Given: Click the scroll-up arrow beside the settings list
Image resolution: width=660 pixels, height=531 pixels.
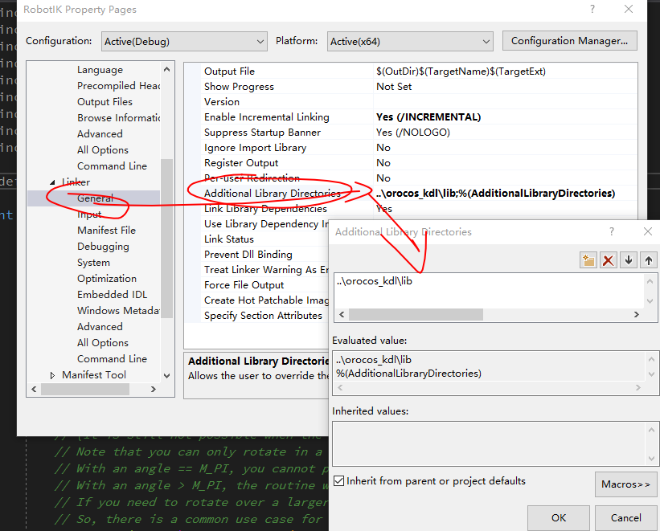Looking at the screenshot, I should click(166, 68).
